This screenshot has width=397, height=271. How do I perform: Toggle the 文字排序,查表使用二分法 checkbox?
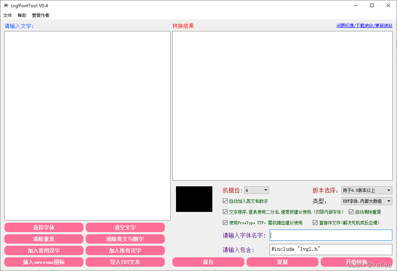[x=225, y=212]
